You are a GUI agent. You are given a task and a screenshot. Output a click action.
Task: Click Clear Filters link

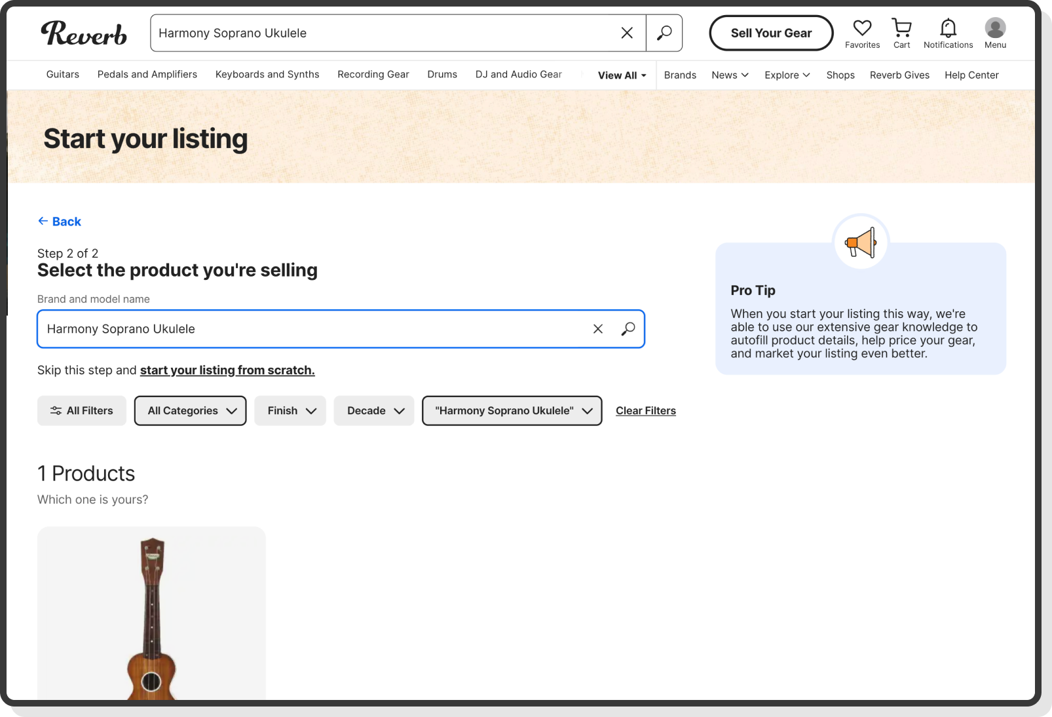tap(645, 411)
